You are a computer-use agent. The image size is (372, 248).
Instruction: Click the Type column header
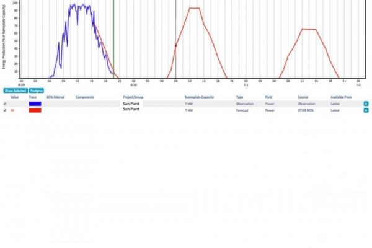239,97
